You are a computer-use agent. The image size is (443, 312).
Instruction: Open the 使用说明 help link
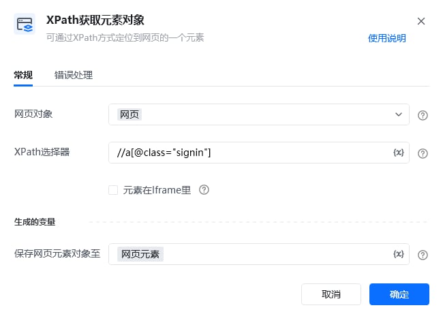point(387,38)
